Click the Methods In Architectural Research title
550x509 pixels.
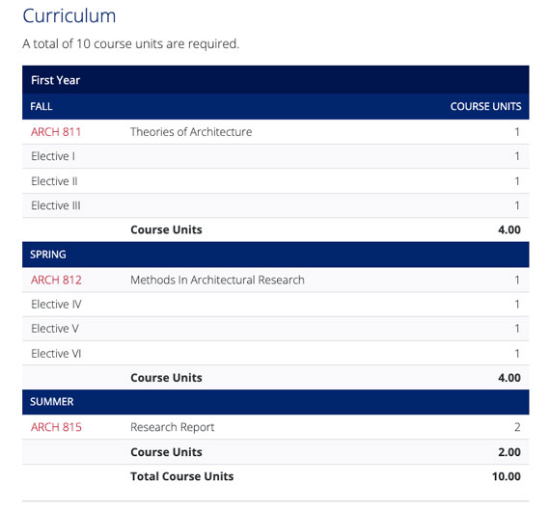click(217, 280)
